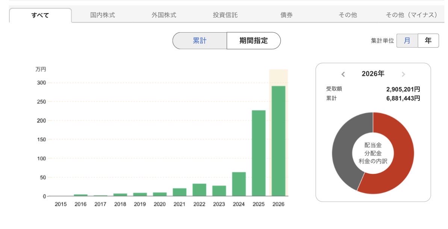Open the その他（マイナス） tab
The height and width of the screenshot is (229, 448).
click(x=412, y=15)
